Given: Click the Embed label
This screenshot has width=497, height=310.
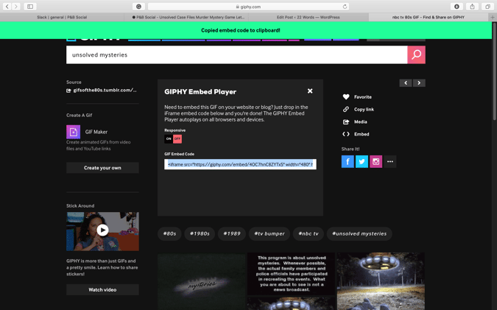Looking at the screenshot, I should [362, 134].
